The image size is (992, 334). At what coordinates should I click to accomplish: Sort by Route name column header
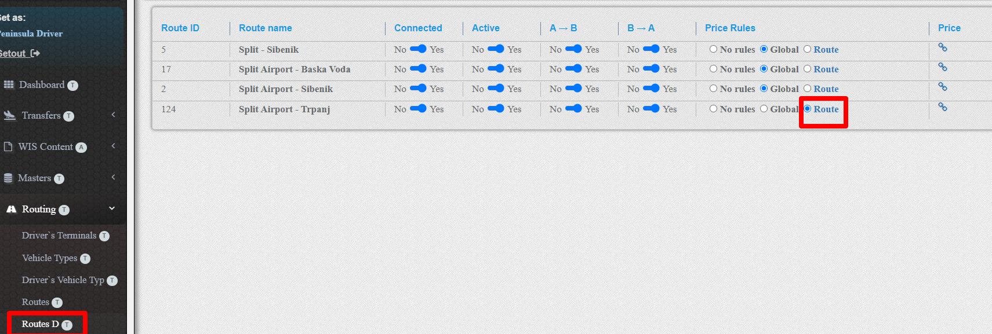coord(265,28)
